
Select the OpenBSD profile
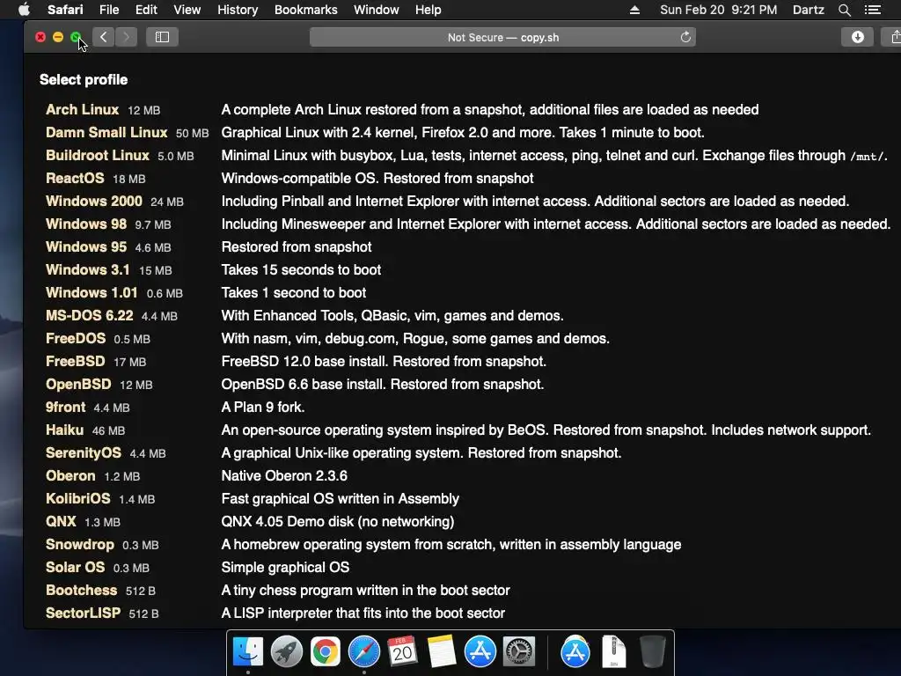coord(78,384)
